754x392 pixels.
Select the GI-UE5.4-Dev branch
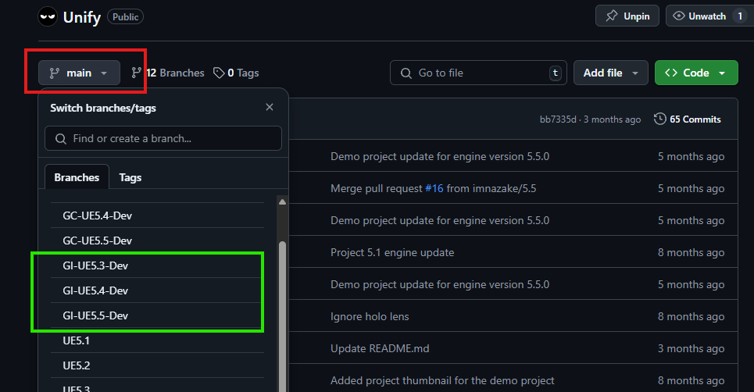click(157, 290)
